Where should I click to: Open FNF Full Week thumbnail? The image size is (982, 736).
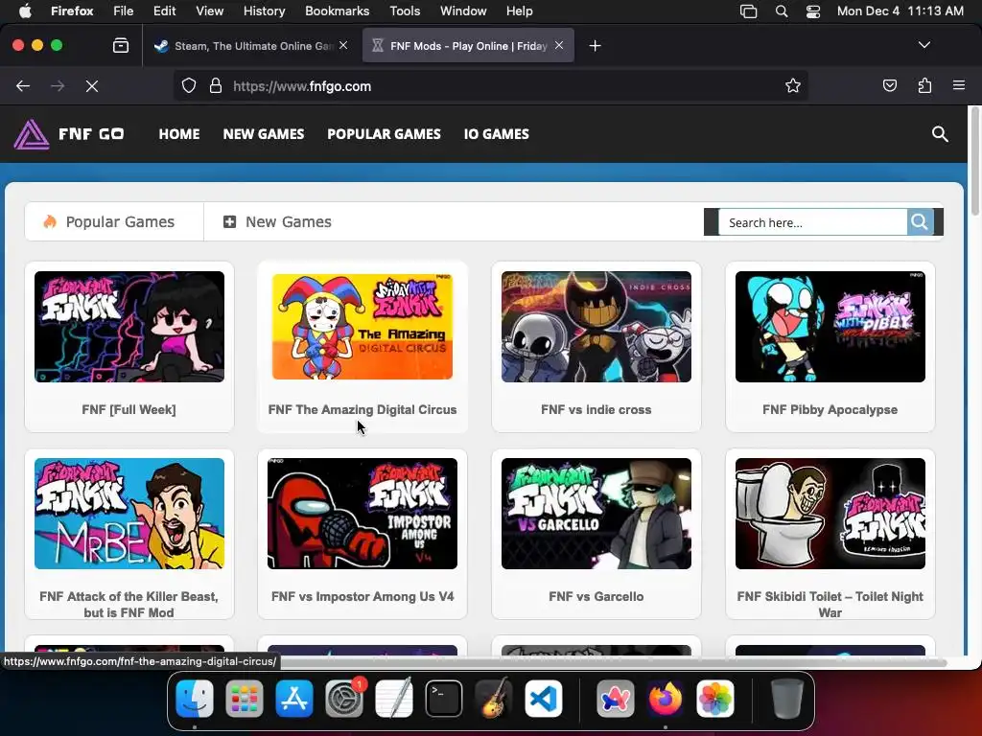pos(129,327)
